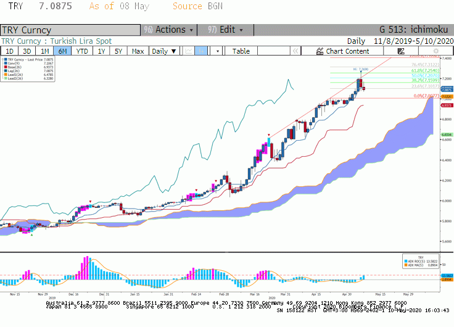Expand the Actions dropdown menu

[x=169, y=30]
